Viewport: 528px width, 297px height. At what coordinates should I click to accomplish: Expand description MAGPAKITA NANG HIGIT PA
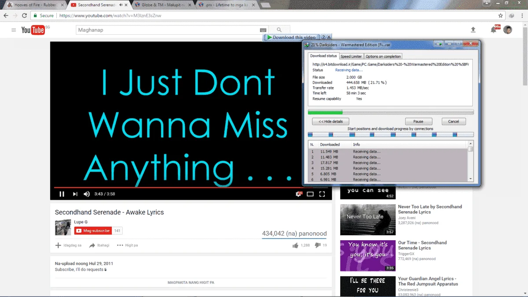pos(191,282)
